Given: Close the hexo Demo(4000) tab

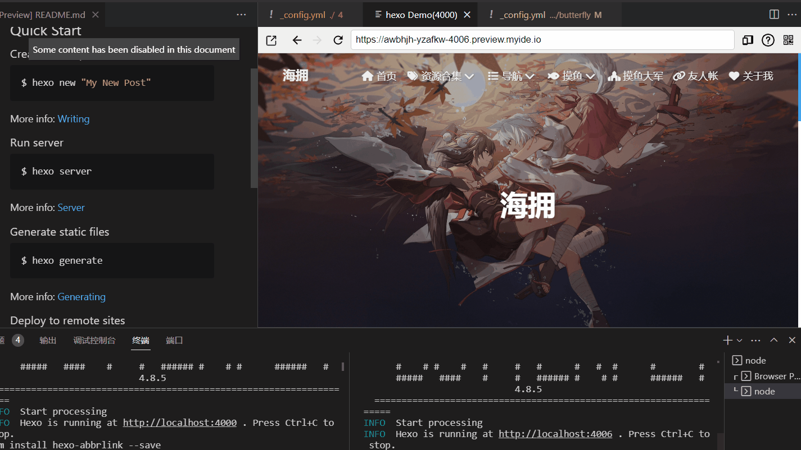Looking at the screenshot, I should coord(467,15).
